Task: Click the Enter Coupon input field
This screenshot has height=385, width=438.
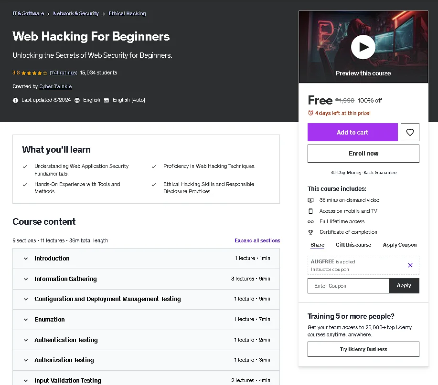Action: (348, 286)
